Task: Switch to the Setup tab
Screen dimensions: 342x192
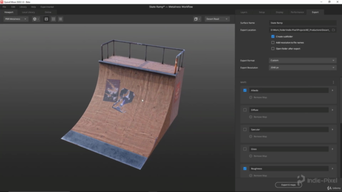Action: (262, 12)
